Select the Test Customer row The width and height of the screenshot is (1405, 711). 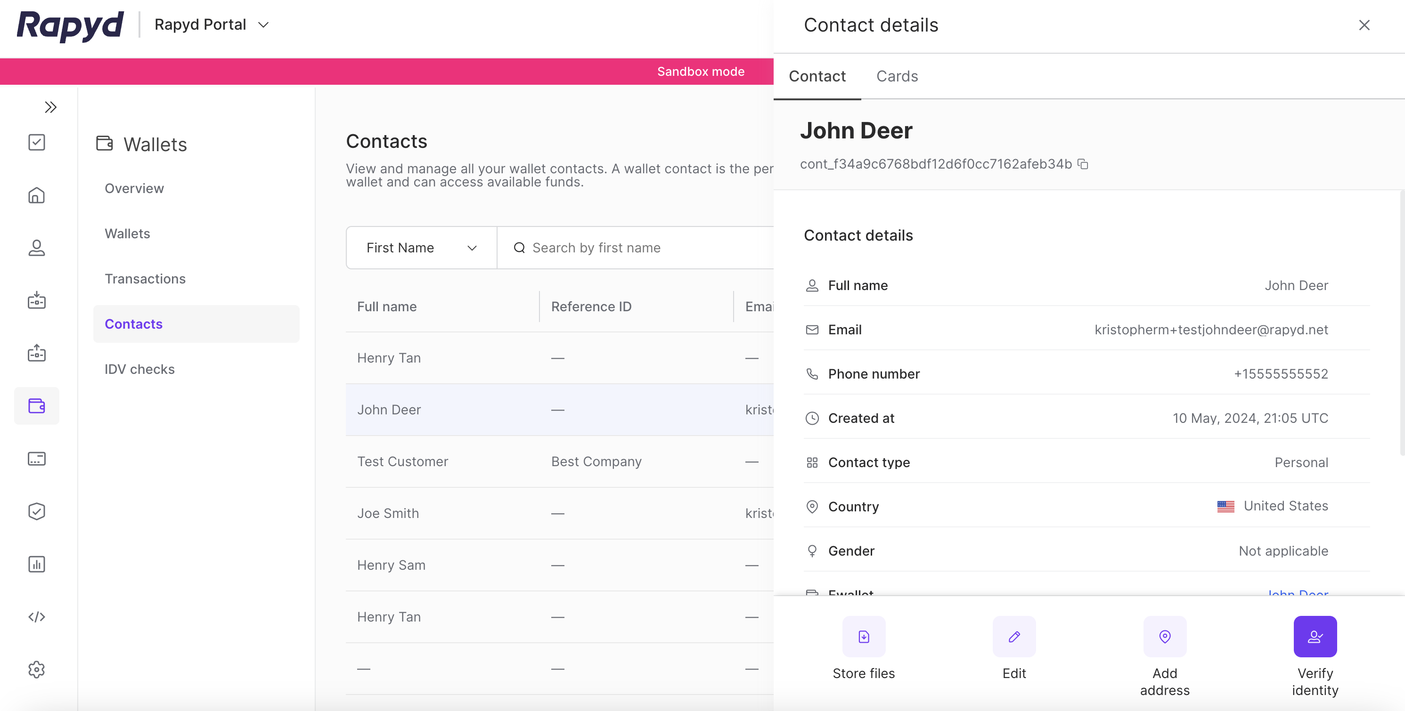(x=402, y=461)
